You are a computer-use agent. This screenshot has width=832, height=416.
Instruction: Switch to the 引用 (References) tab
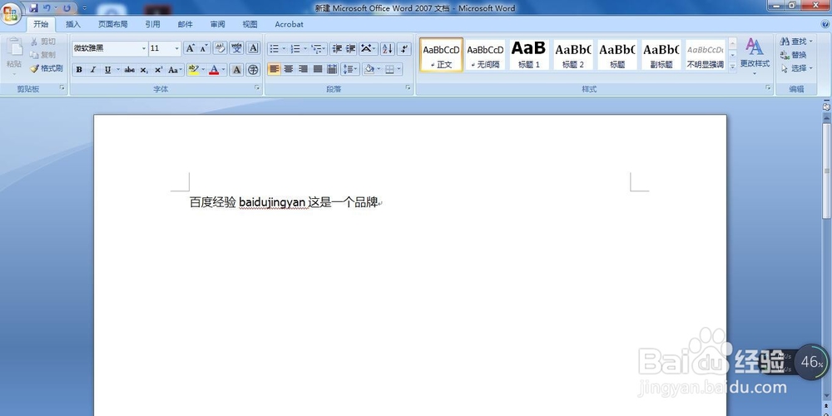[153, 24]
